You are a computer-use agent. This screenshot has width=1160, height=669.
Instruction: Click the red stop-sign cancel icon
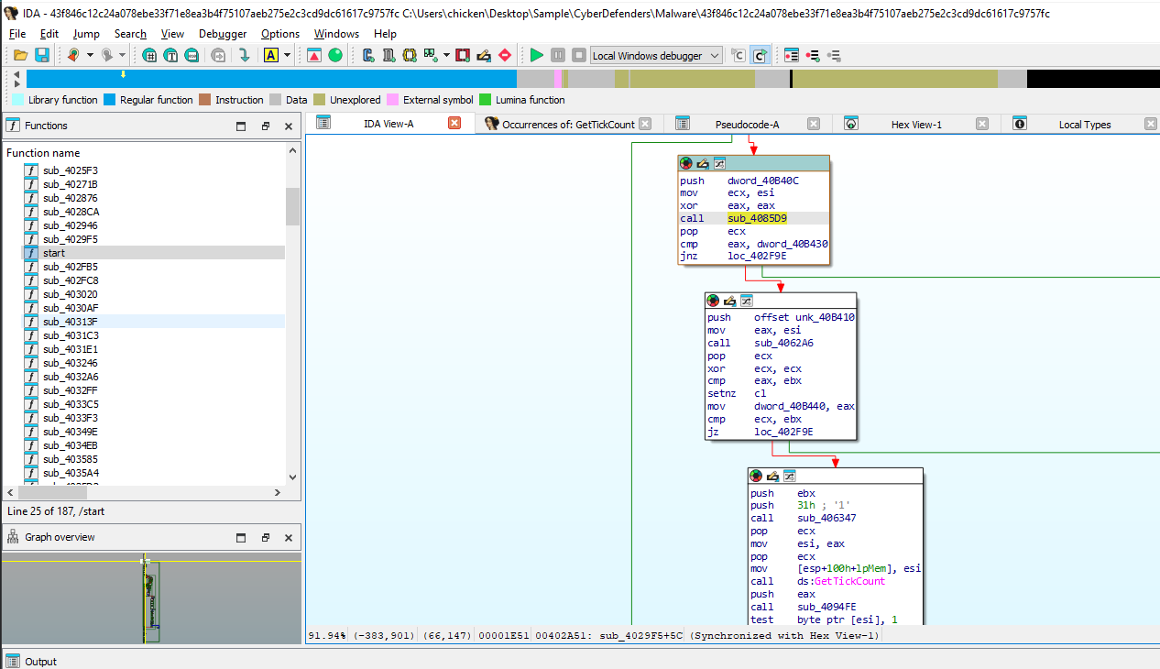coord(505,55)
